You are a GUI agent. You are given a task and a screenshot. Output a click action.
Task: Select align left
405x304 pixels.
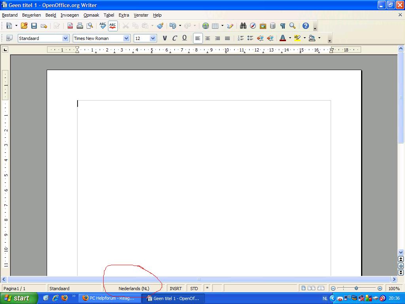pos(198,38)
